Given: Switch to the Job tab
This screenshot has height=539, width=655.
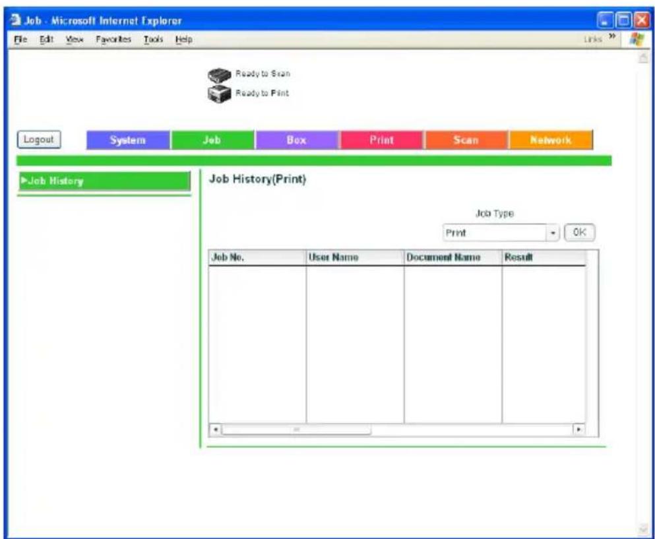Looking at the screenshot, I should (212, 140).
